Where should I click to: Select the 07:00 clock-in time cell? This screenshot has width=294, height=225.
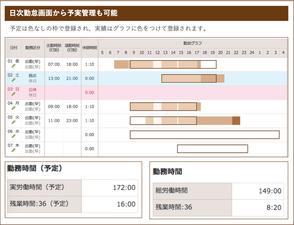54,64
